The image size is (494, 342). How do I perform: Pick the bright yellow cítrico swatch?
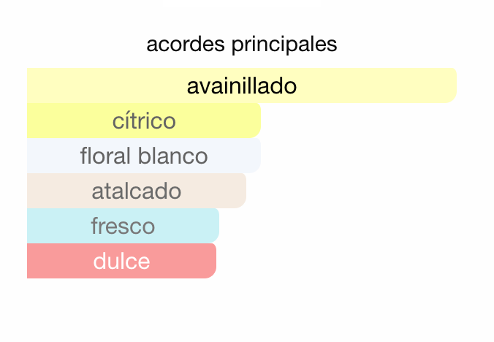[x=144, y=121]
